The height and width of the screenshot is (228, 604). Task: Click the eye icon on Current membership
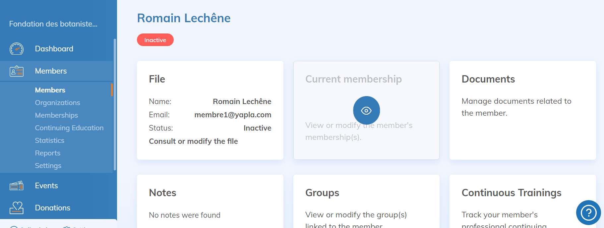[x=366, y=110]
